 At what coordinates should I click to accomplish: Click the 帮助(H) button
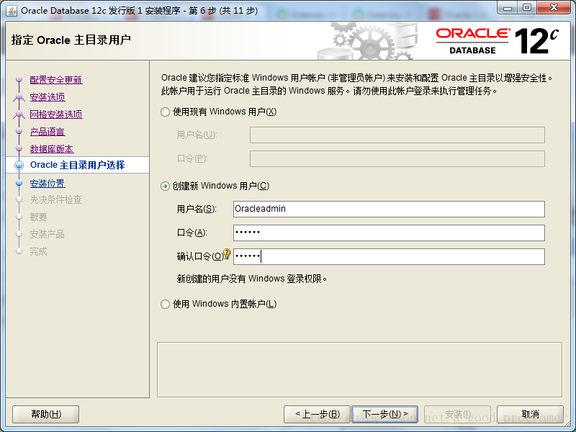coord(46,415)
